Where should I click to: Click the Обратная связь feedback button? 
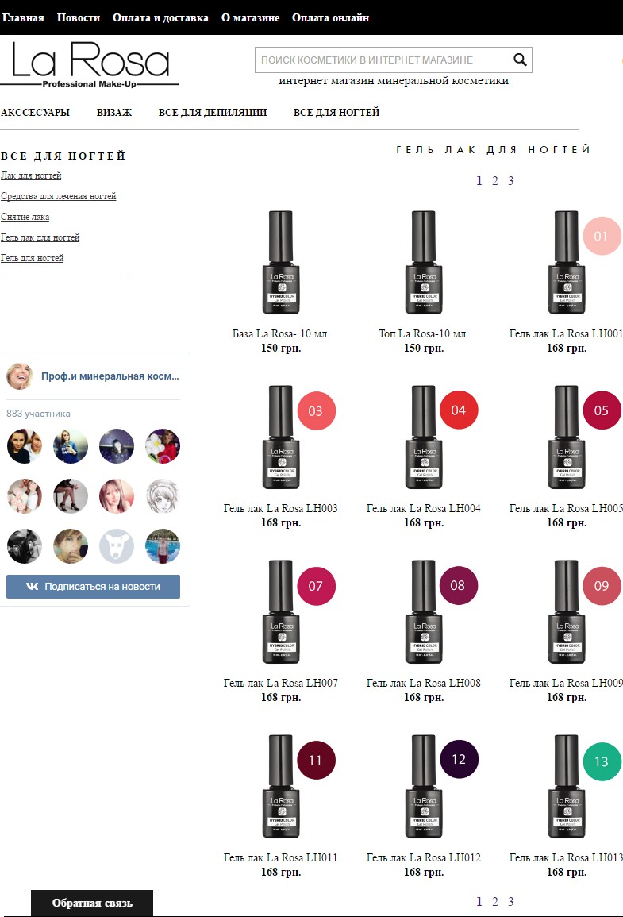pyautogui.click(x=92, y=903)
